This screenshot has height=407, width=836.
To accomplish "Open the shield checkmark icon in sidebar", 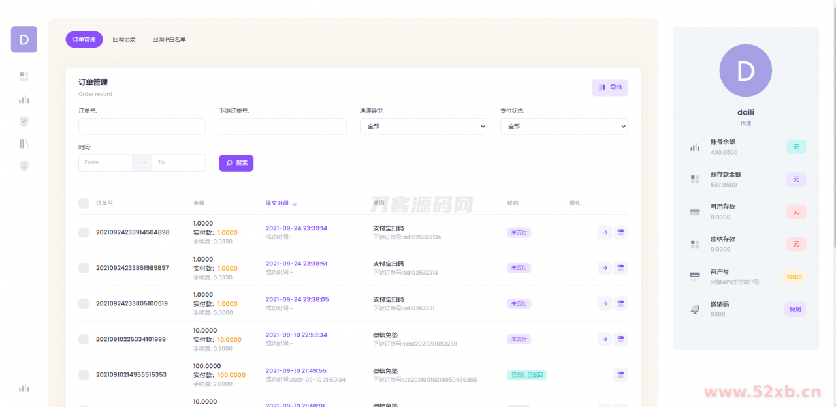I will click(x=24, y=121).
